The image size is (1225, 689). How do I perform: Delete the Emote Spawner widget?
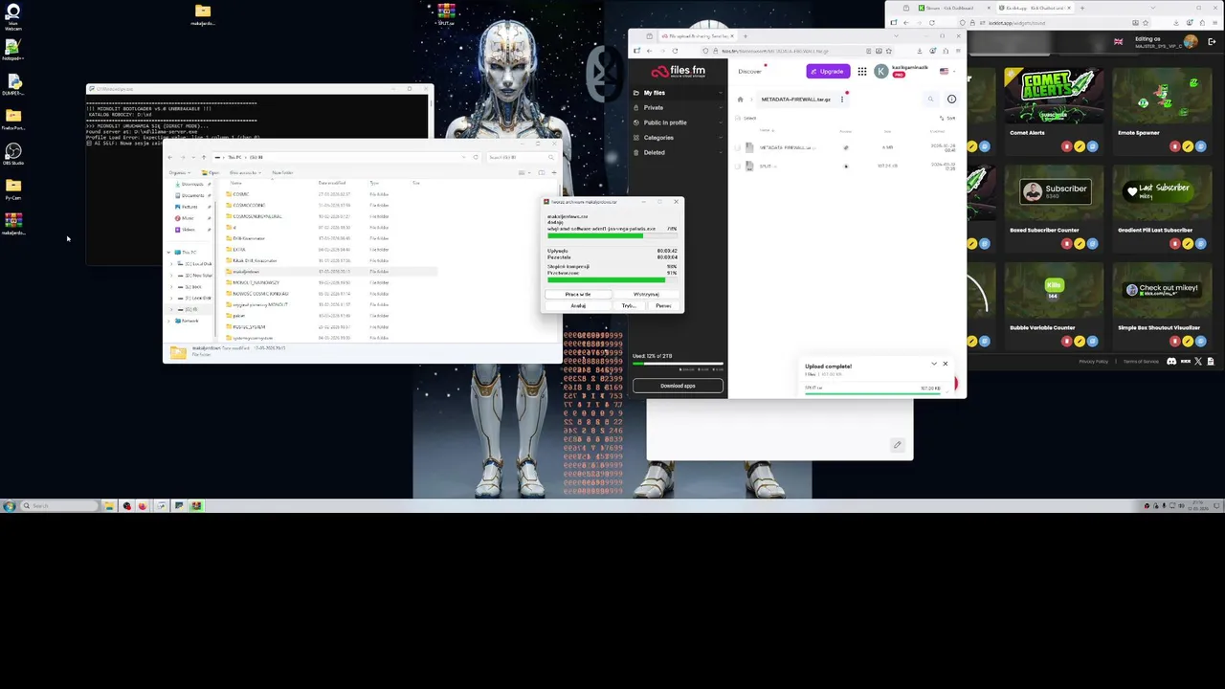click(1175, 146)
